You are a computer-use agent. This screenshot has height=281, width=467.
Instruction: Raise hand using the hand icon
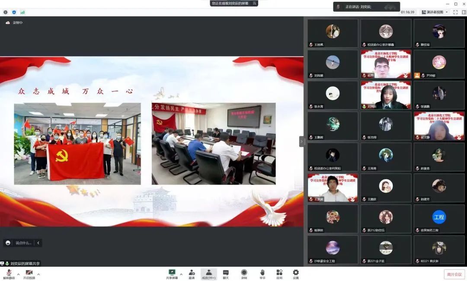tap(262, 273)
